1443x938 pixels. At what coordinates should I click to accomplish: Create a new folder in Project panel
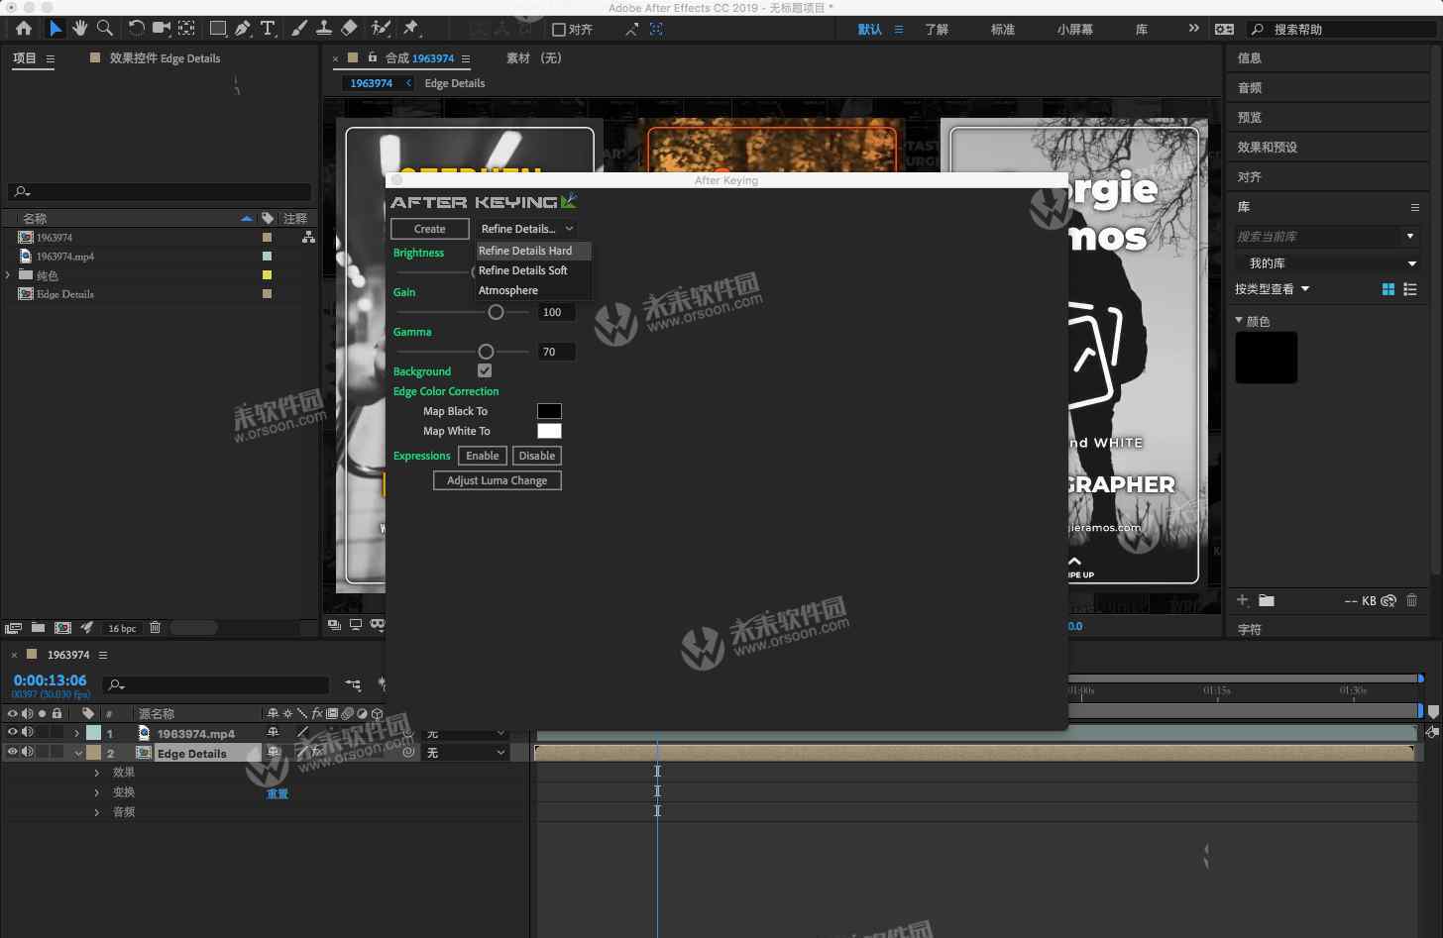pyautogui.click(x=38, y=627)
